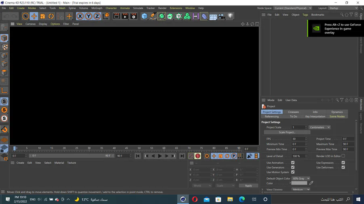Screen dimensions: 364x204
Task: Add a Cube primitive object
Action: (x=144, y=16)
